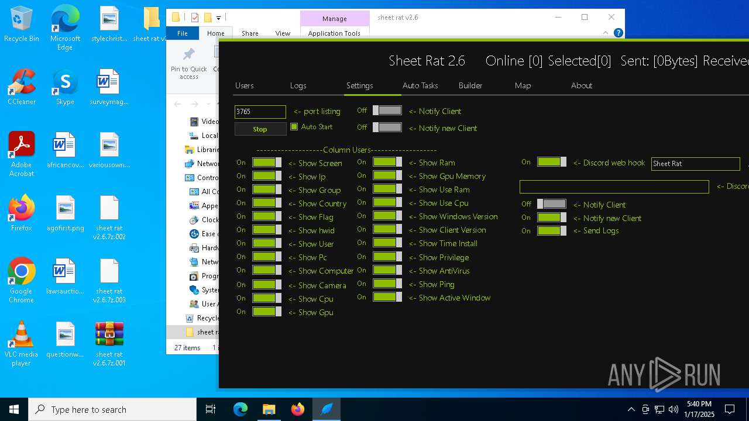Select Libraries in the Explorer navigation tree
This screenshot has height=421, width=749.
pyautogui.click(x=202, y=149)
